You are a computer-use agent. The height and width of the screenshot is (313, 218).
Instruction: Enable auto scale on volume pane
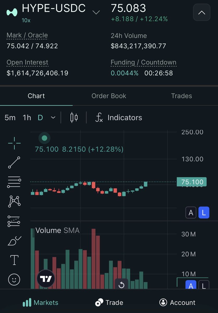click(x=191, y=285)
